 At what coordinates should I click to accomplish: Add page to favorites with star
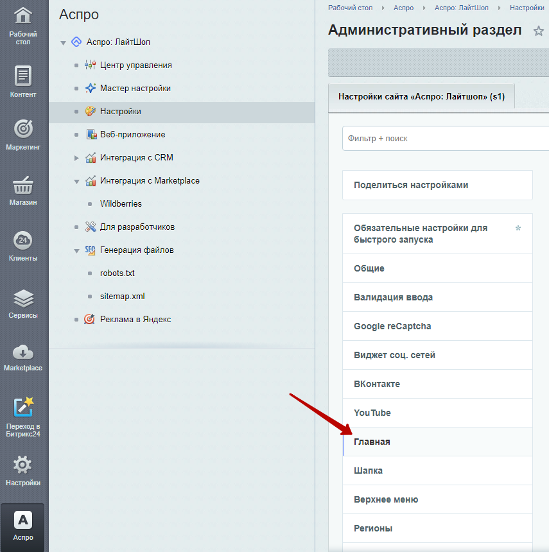pos(539,31)
